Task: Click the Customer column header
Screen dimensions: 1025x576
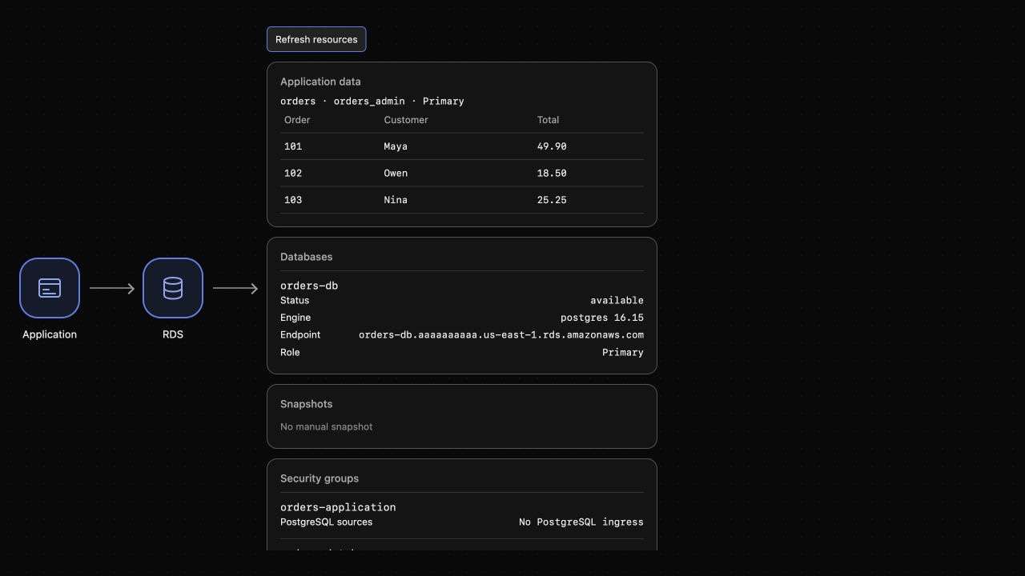Action: (406, 120)
